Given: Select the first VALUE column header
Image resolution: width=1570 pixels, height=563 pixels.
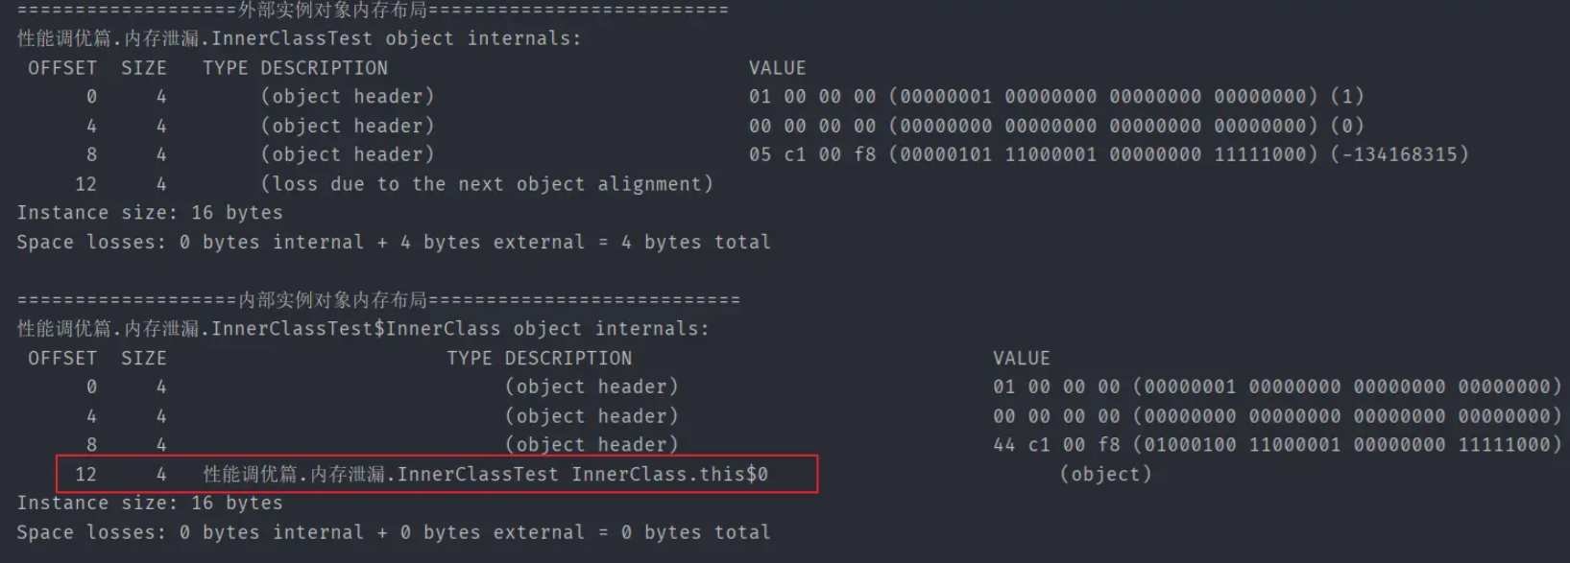Looking at the screenshot, I should (778, 68).
